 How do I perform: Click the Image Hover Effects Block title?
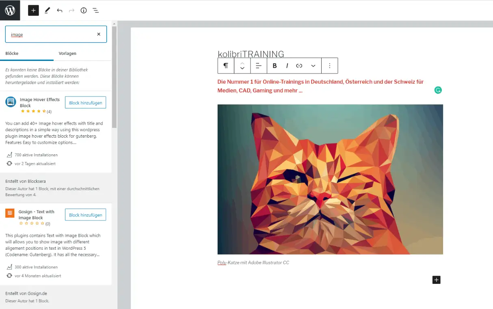[x=40, y=102]
